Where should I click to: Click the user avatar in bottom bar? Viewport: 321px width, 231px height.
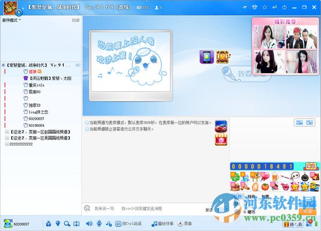pos(8,224)
